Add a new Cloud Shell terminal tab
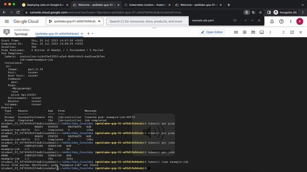Screen dimensions: 307x172 tap(88, 33)
